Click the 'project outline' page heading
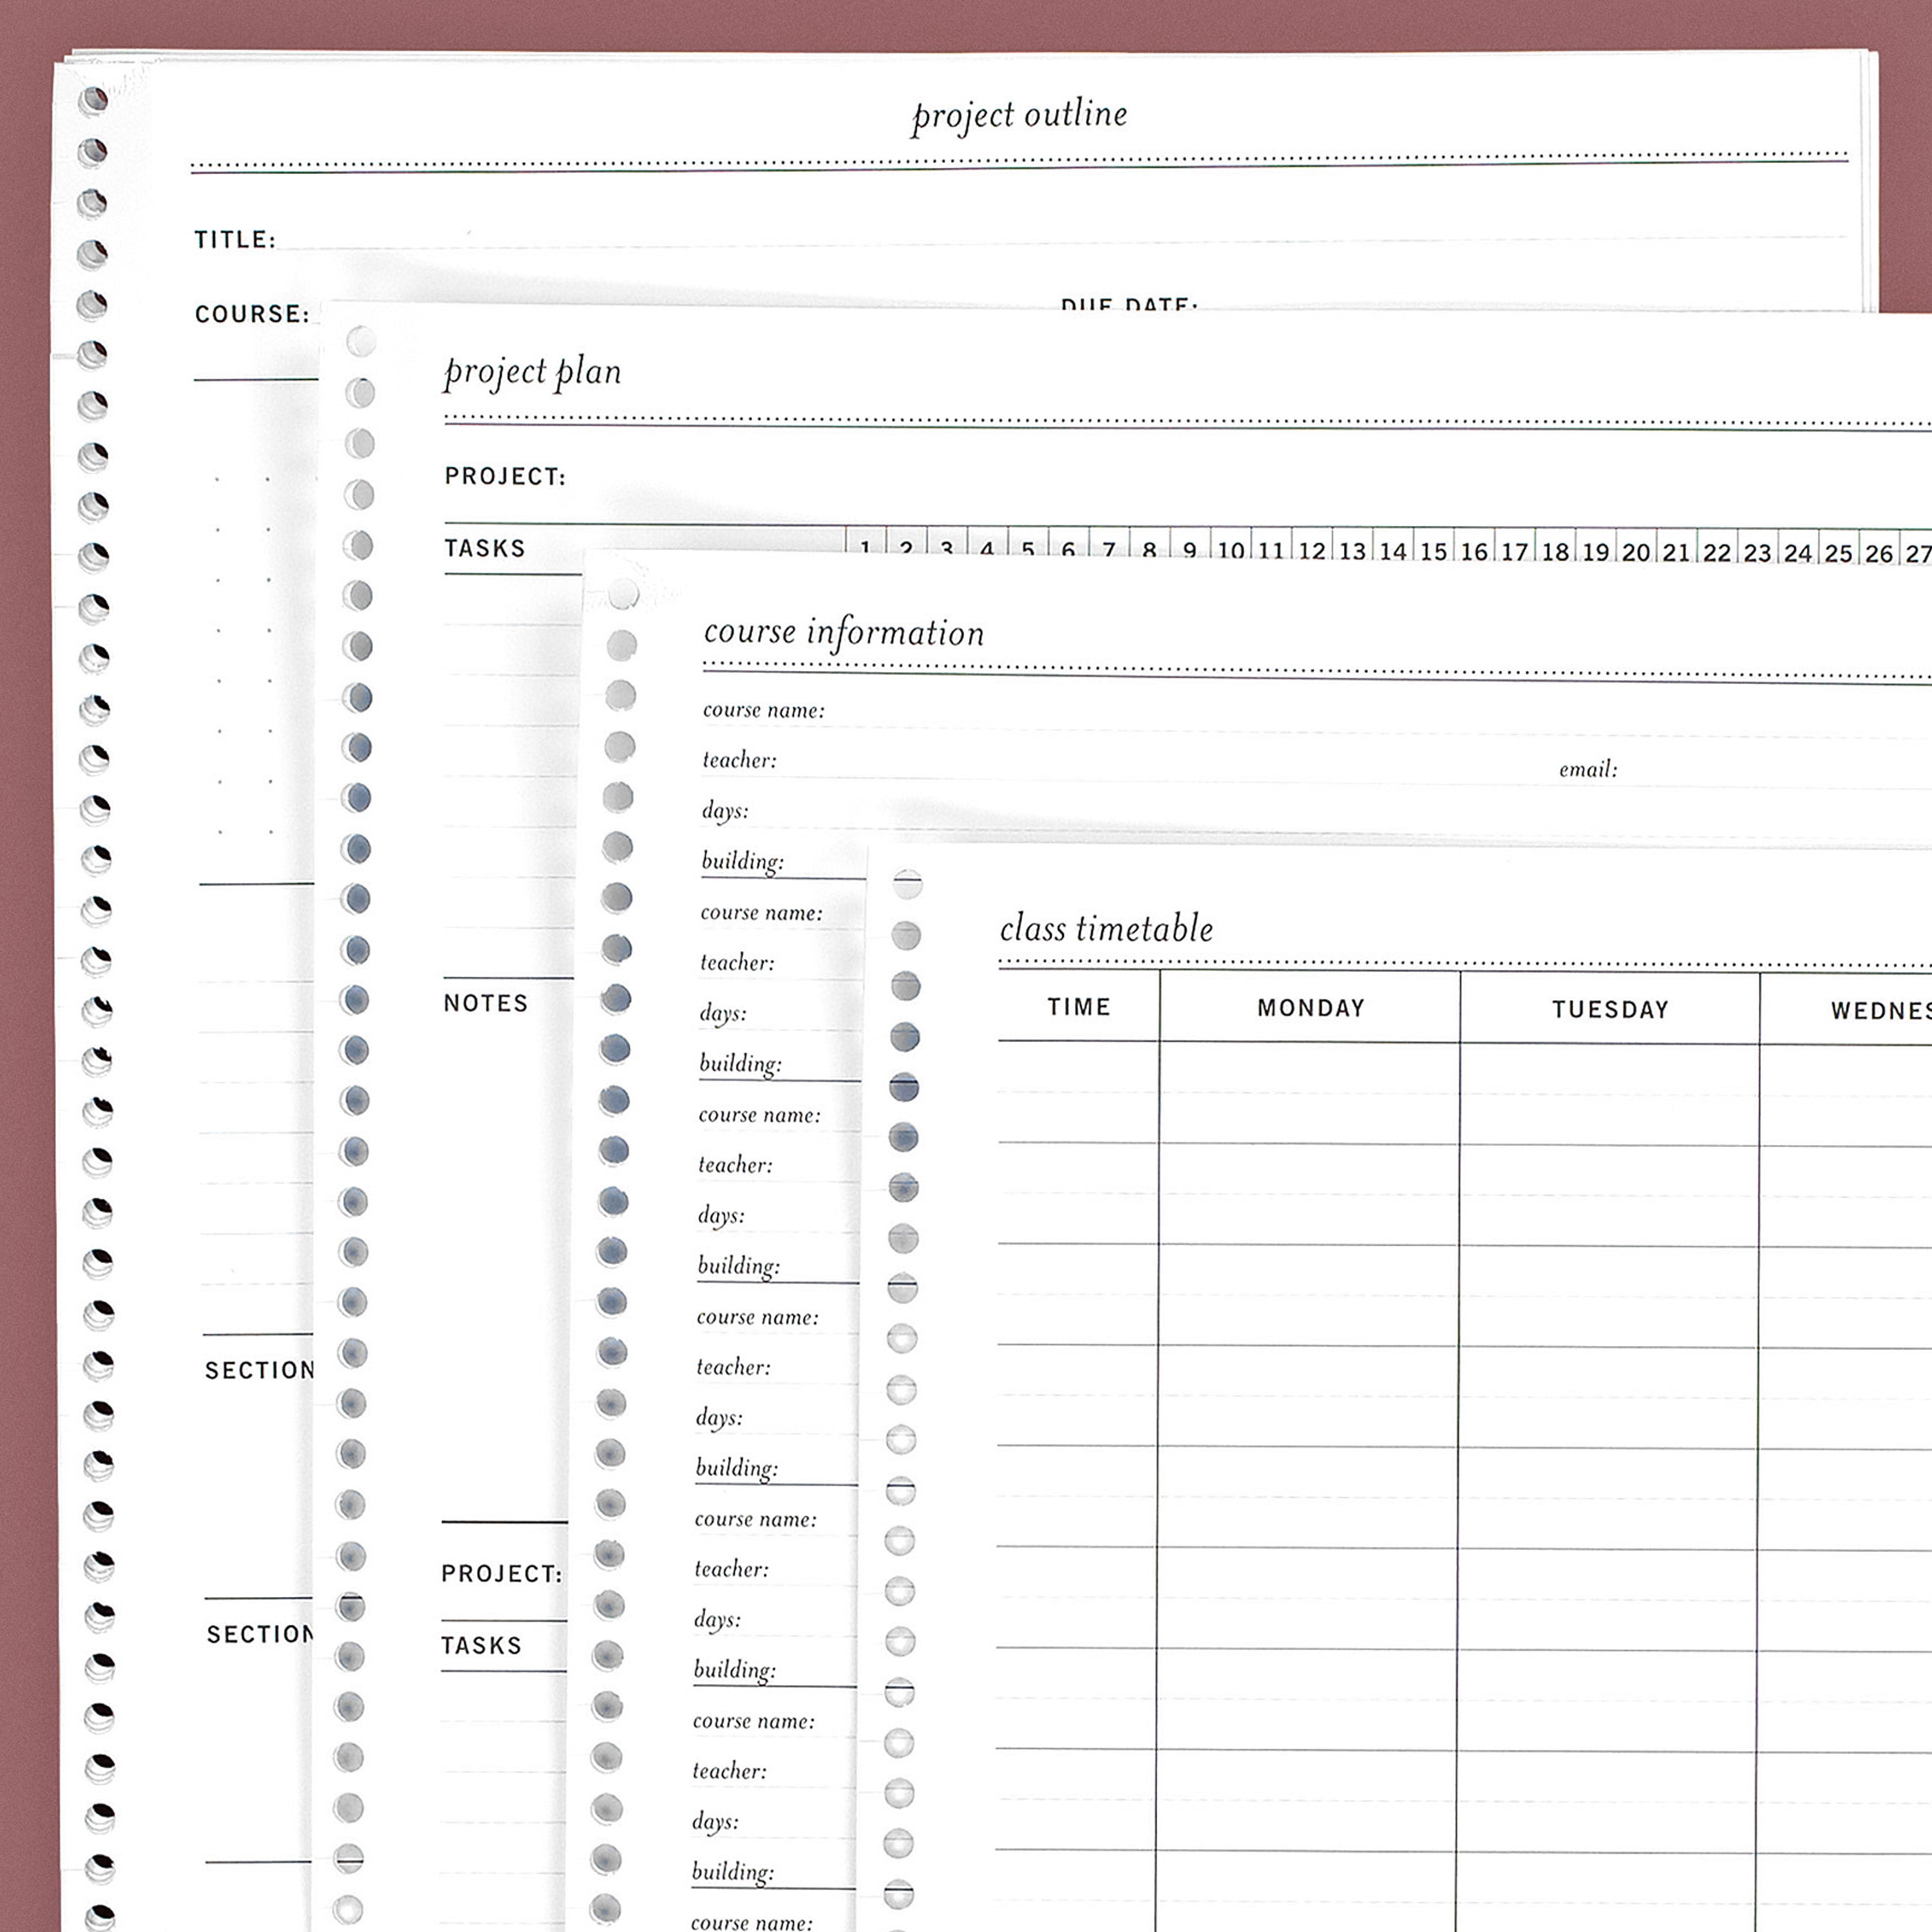Viewport: 1932px width, 1932px height. [x=1019, y=116]
